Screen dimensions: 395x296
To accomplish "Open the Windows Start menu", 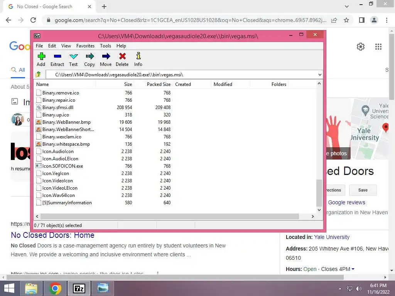I will [9, 288].
